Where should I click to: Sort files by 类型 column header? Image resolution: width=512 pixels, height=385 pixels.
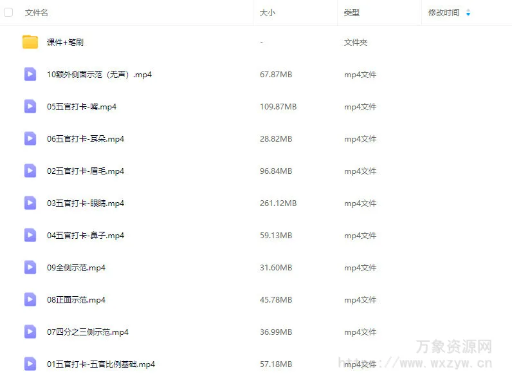[x=352, y=13]
